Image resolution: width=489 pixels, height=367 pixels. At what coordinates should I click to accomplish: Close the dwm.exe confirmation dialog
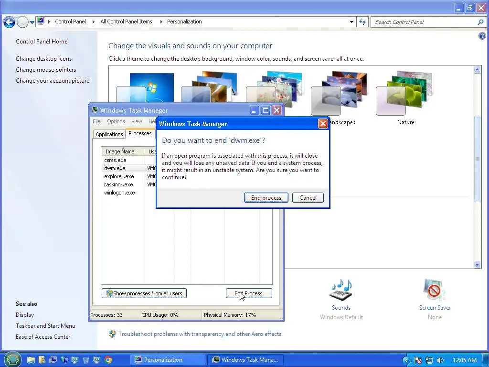coord(323,124)
